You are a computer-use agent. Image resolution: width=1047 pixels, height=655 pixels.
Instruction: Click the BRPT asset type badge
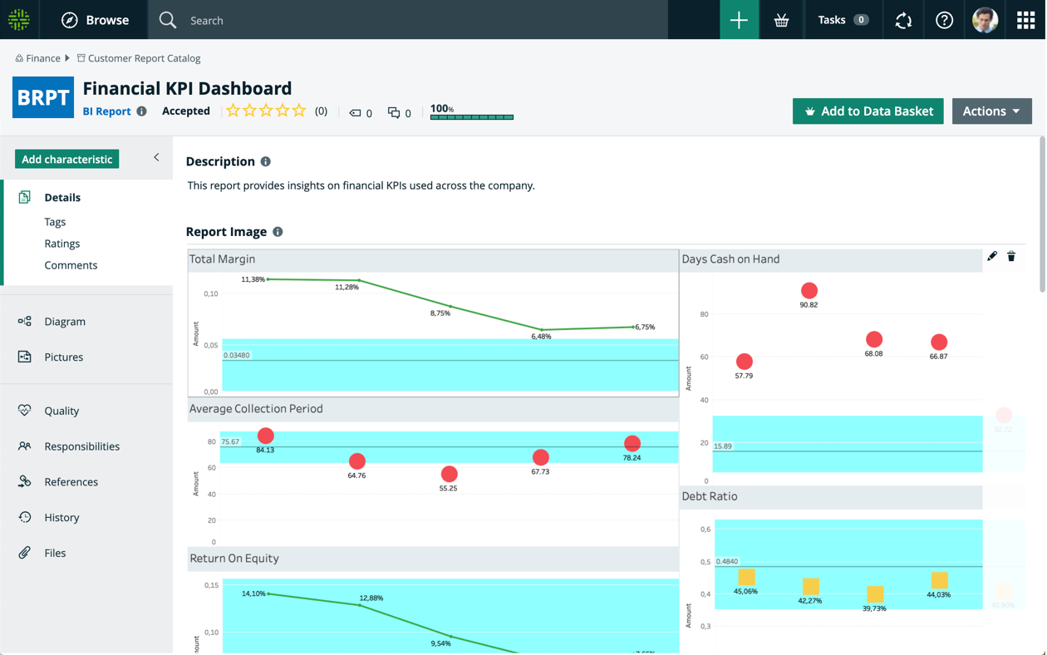[x=43, y=97]
